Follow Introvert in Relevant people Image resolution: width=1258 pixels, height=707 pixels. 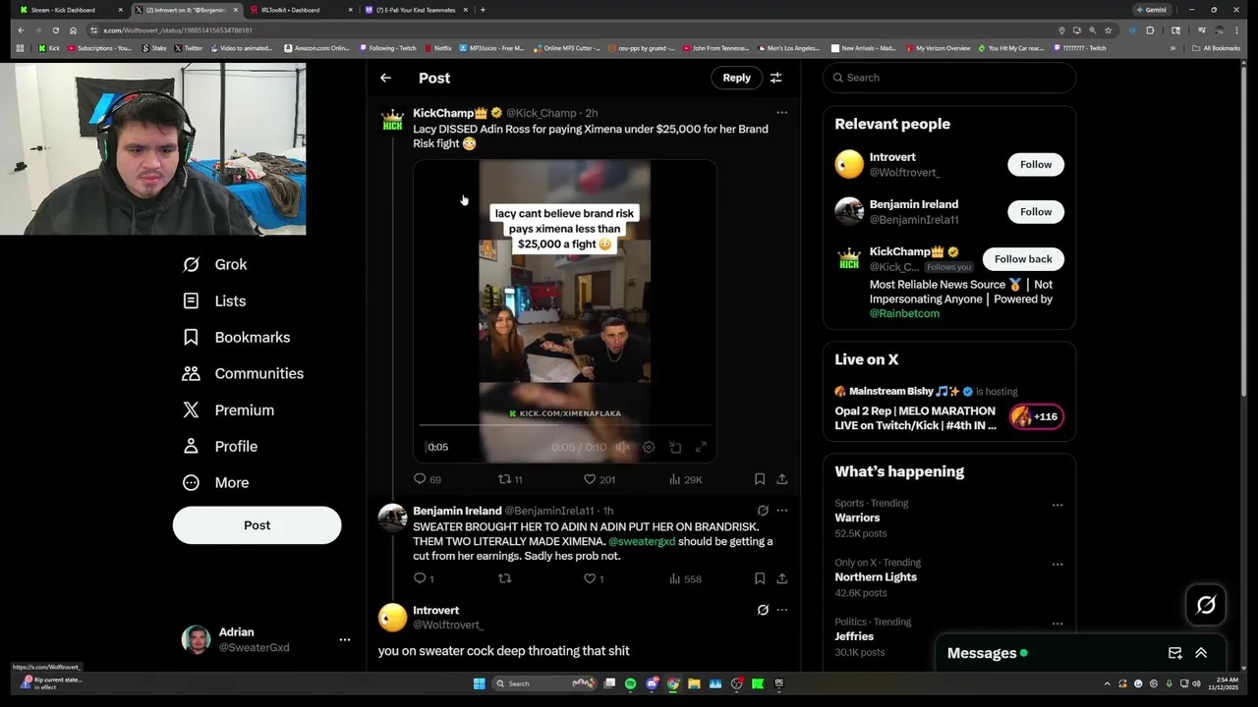1035,164
